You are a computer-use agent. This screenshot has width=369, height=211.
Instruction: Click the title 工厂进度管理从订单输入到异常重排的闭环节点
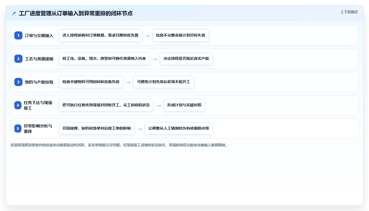(x=76, y=13)
